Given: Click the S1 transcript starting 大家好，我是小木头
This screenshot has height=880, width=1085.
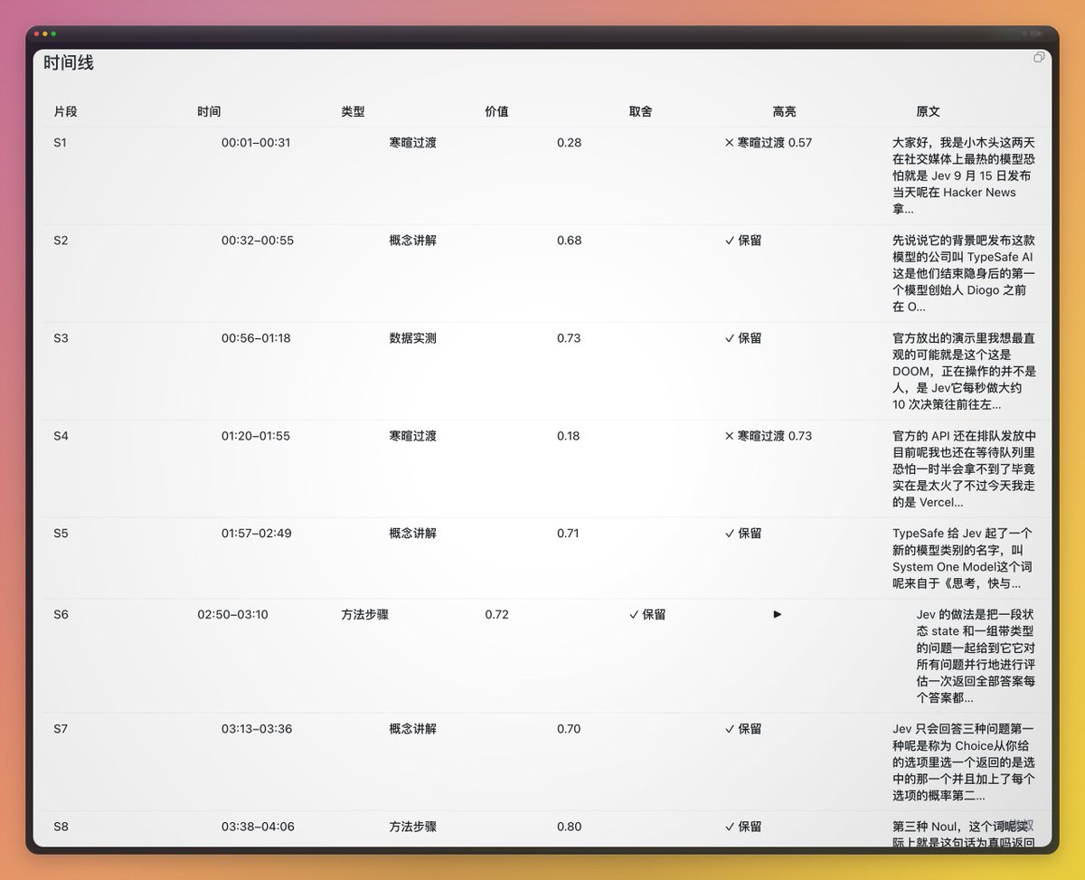Looking at the screenshot, I should pyautogui.click(x=964, y=175).
